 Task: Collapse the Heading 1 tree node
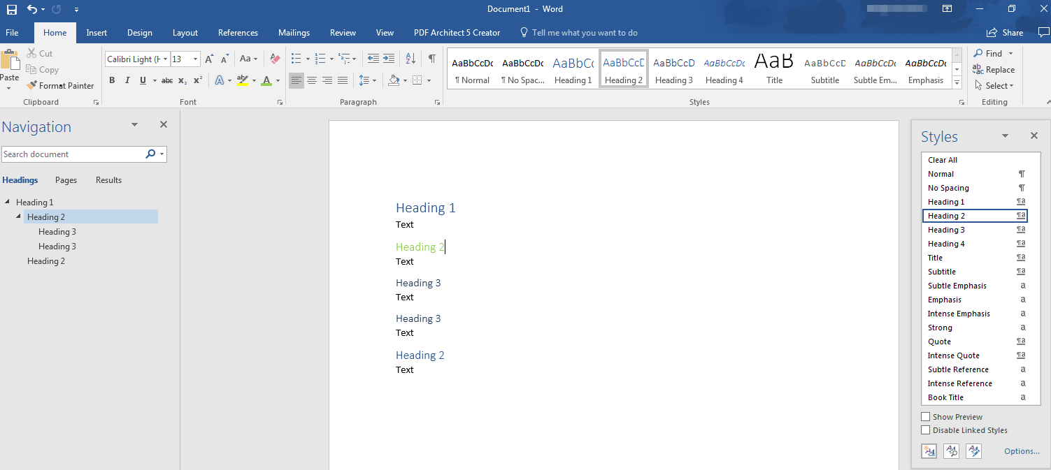click(8, 202)
